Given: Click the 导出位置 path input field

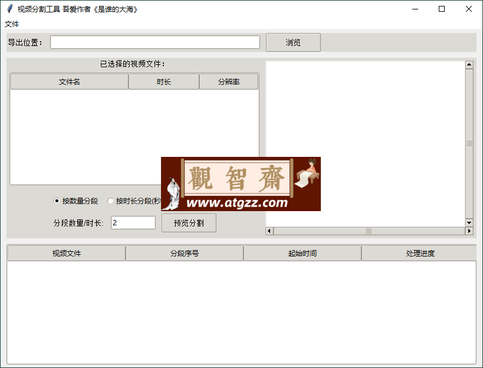Looking at the screenshot, I should [x=155, y=42].
